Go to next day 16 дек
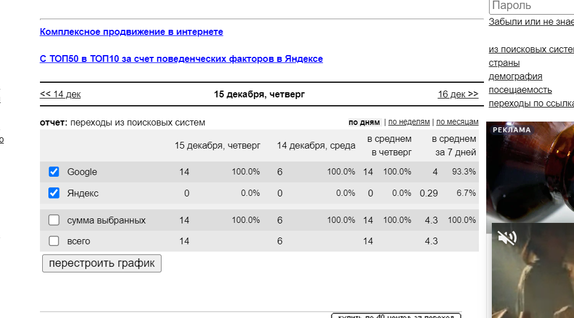 pyautogui.click(x=458, y=94)
